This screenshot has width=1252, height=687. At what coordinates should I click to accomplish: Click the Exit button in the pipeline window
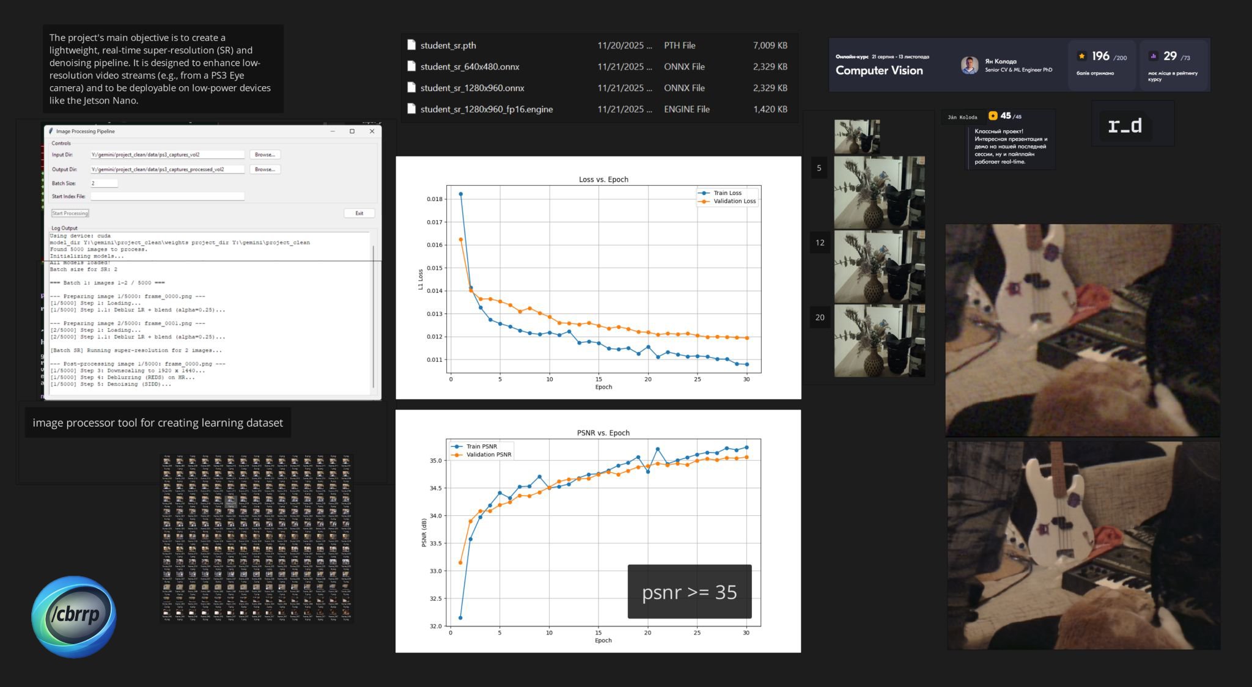click(359, 213)
